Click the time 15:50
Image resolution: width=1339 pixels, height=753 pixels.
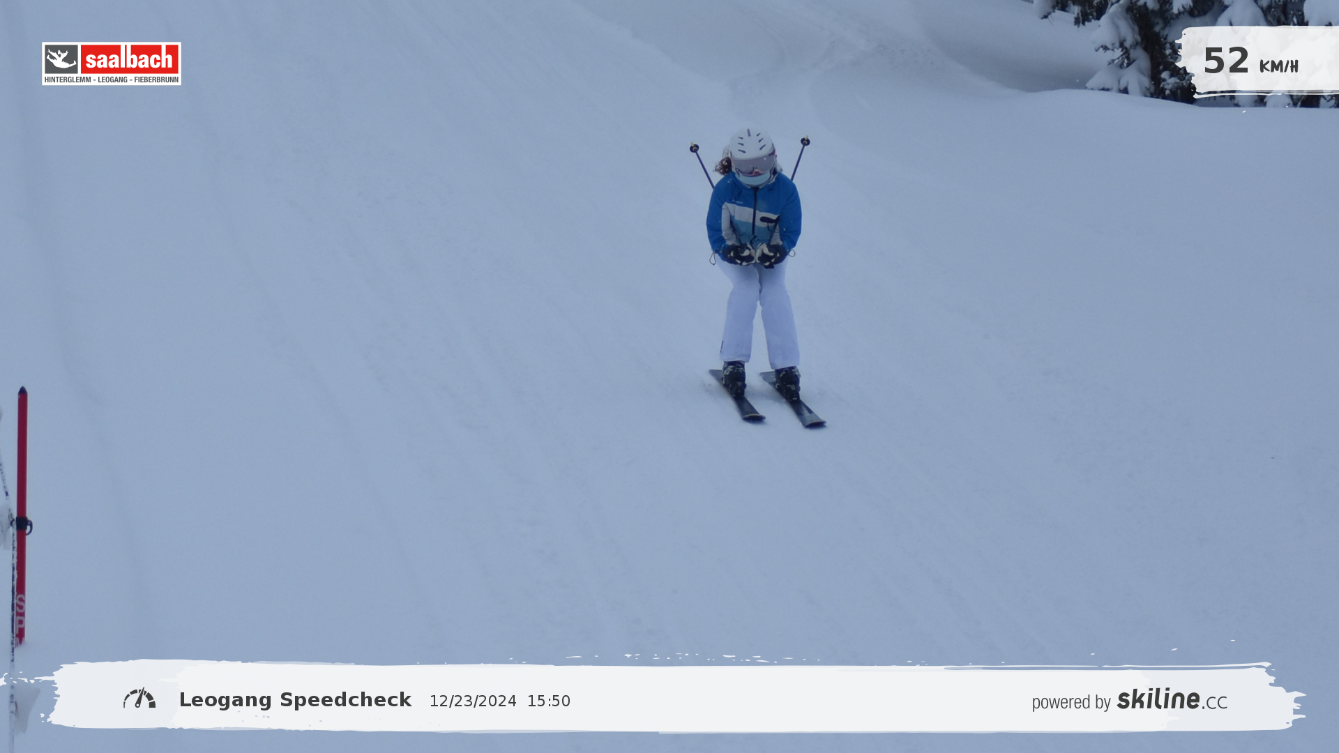coord(549,701)
